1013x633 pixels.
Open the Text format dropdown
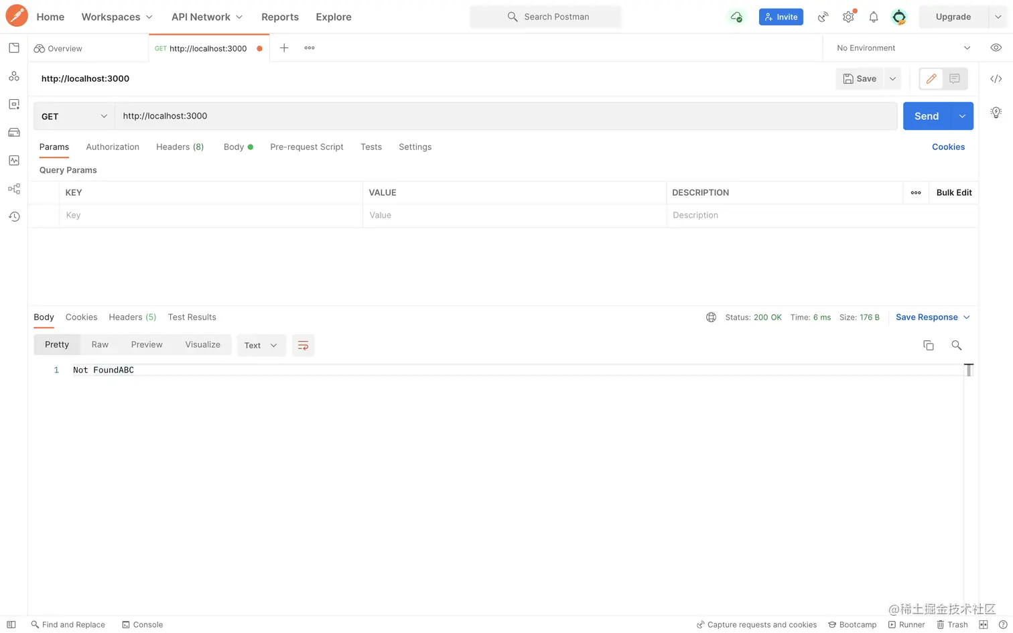coord(261,345)
